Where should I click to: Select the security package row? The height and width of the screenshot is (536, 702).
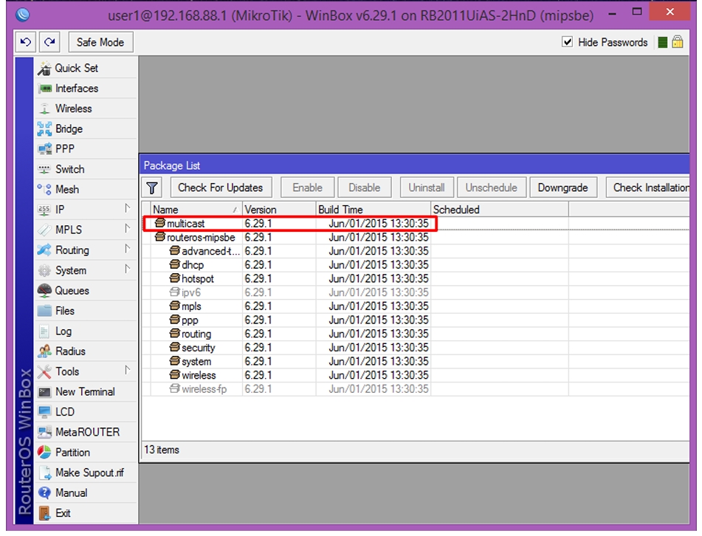pos(415,348)
